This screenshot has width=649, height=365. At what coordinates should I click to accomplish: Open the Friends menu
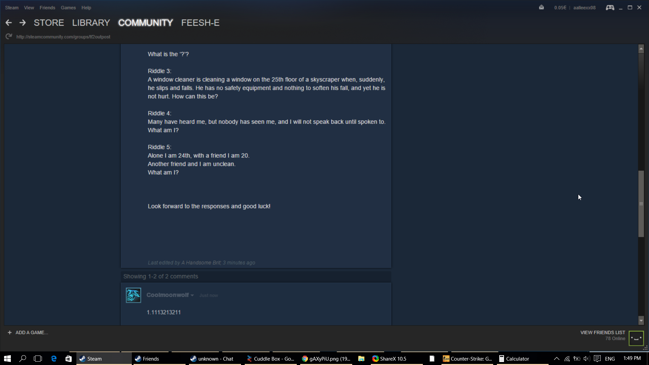tap(47, 7)
